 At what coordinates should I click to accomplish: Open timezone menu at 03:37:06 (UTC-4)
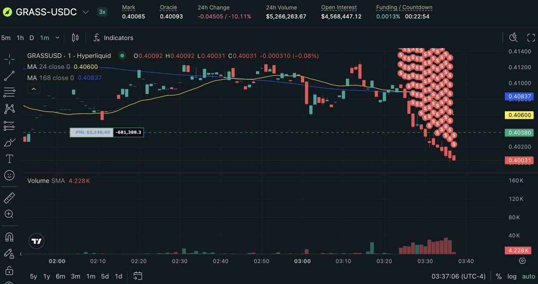coord(459,276)
